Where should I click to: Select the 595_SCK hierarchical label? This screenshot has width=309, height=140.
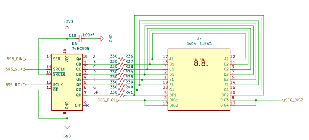coord(16,69)
